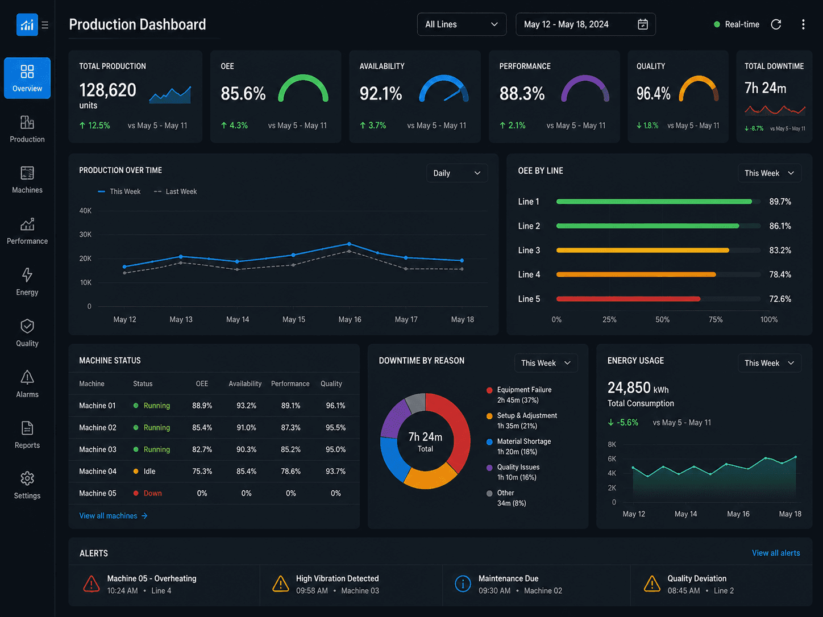Click the Quality Deviation warning icon
The width and height of the screenshot is (823, 617).
tap(652, 584)
